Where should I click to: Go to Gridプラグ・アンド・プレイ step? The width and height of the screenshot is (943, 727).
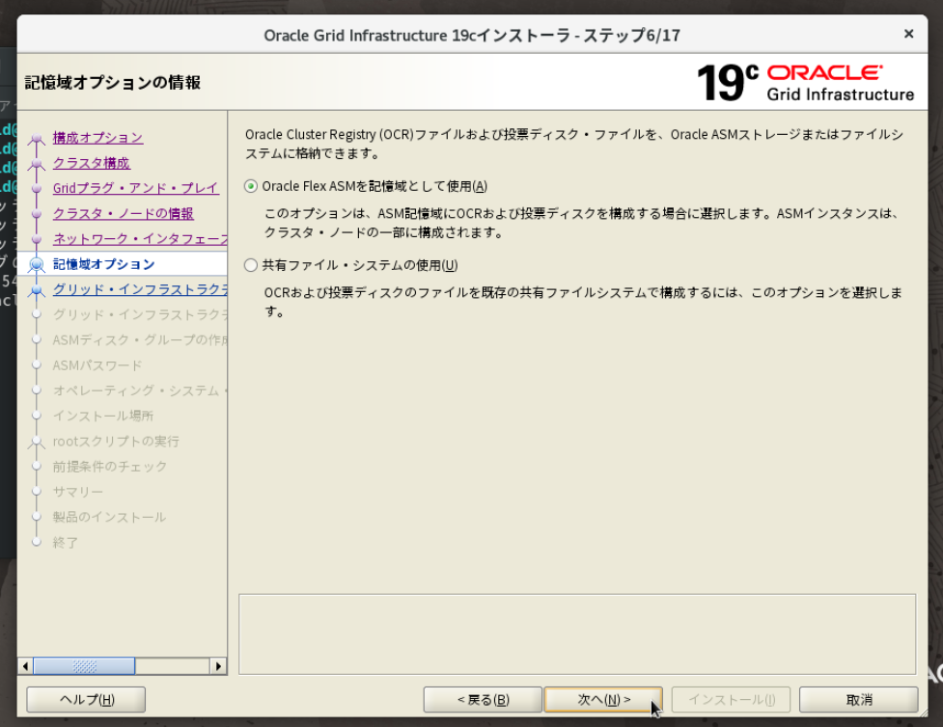[135, 188]
